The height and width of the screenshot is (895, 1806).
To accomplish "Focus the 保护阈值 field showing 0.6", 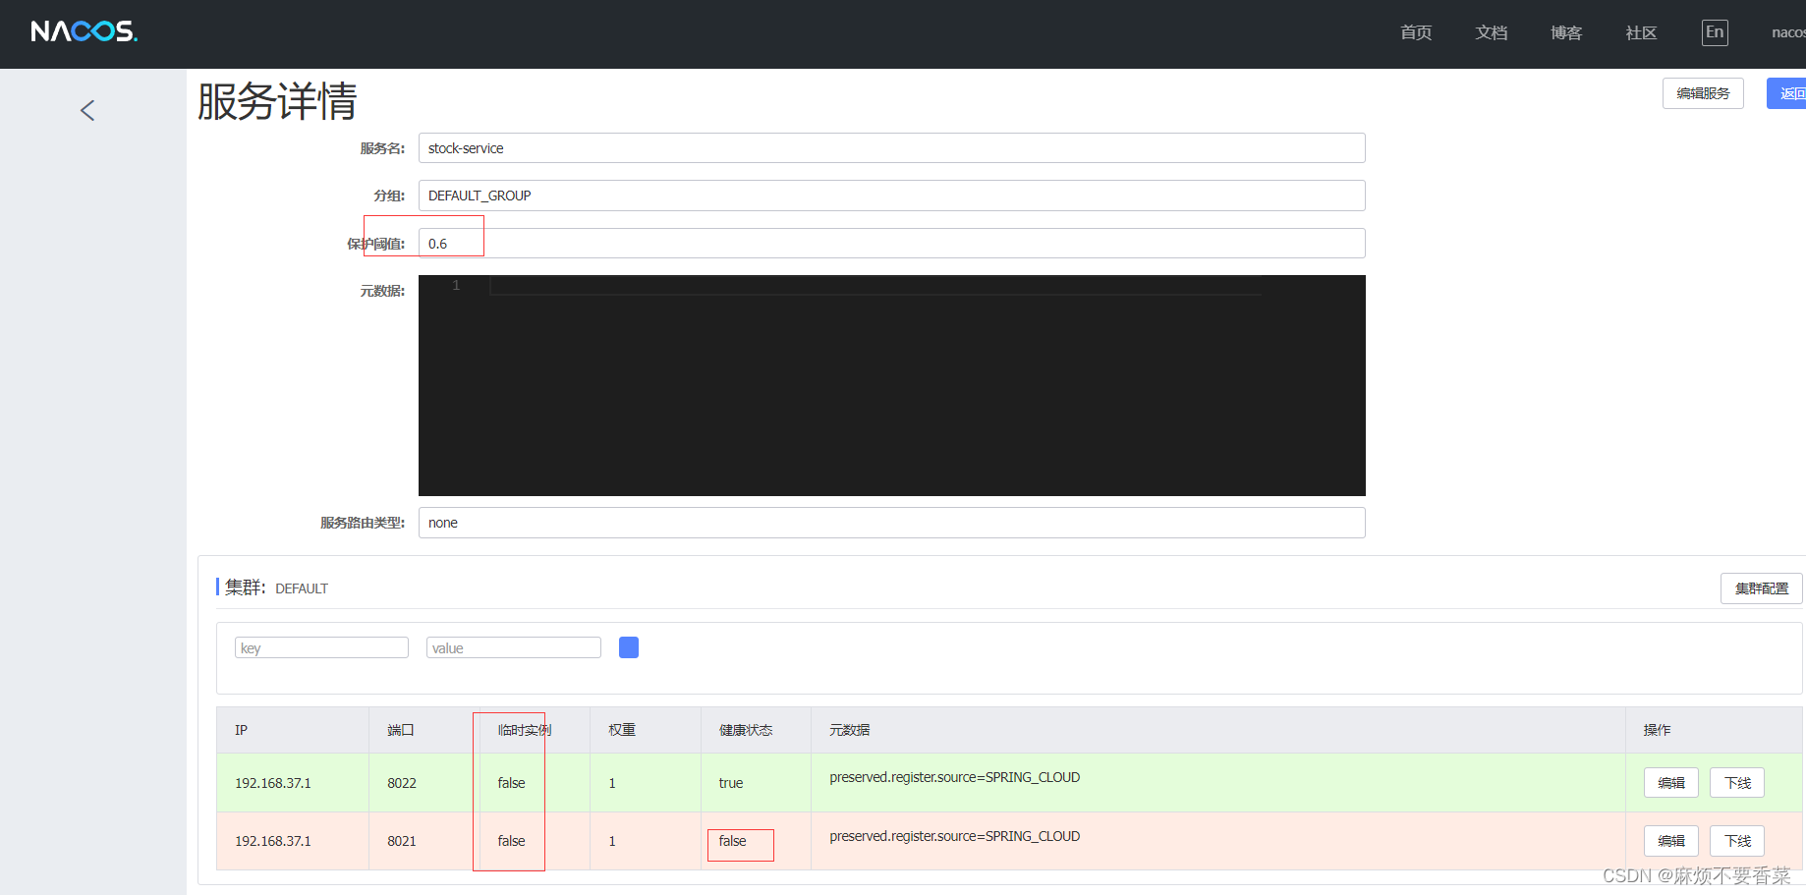I will (x=891, y=244).
